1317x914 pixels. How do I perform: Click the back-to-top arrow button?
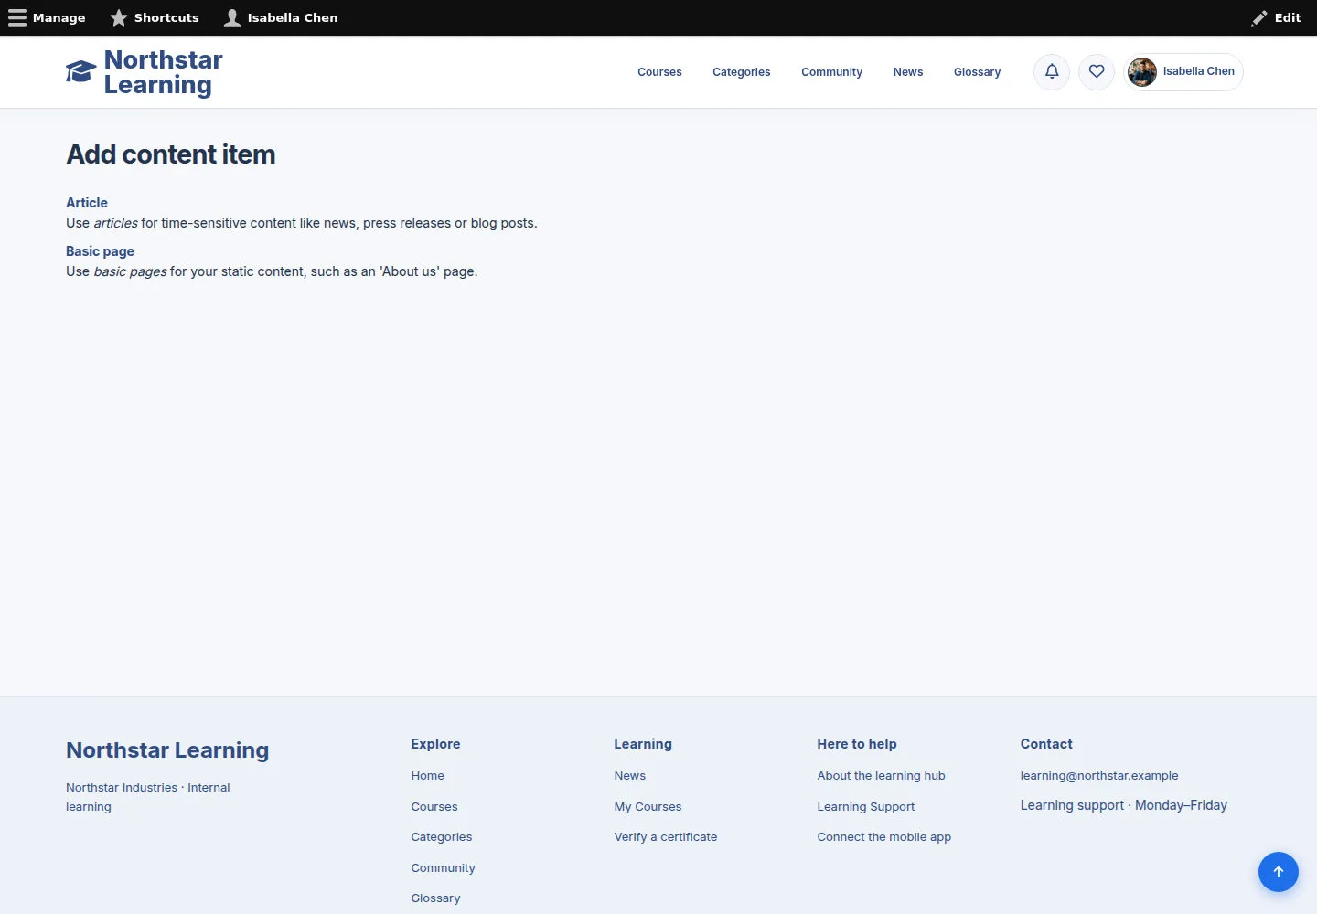[x=1279, y=872]
